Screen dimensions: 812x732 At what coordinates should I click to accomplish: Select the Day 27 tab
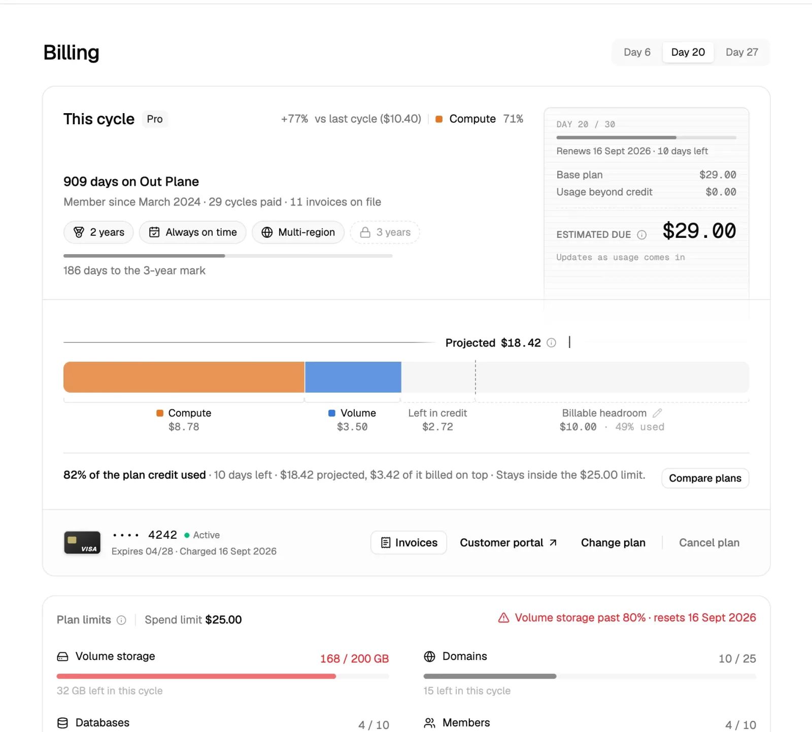click(741, 52)
